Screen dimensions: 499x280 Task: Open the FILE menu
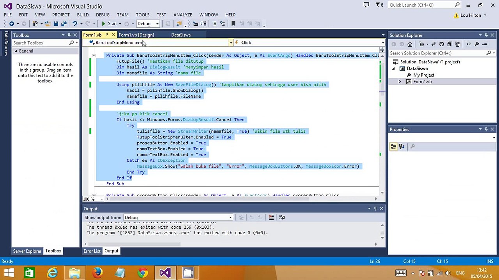pos(8,15)
